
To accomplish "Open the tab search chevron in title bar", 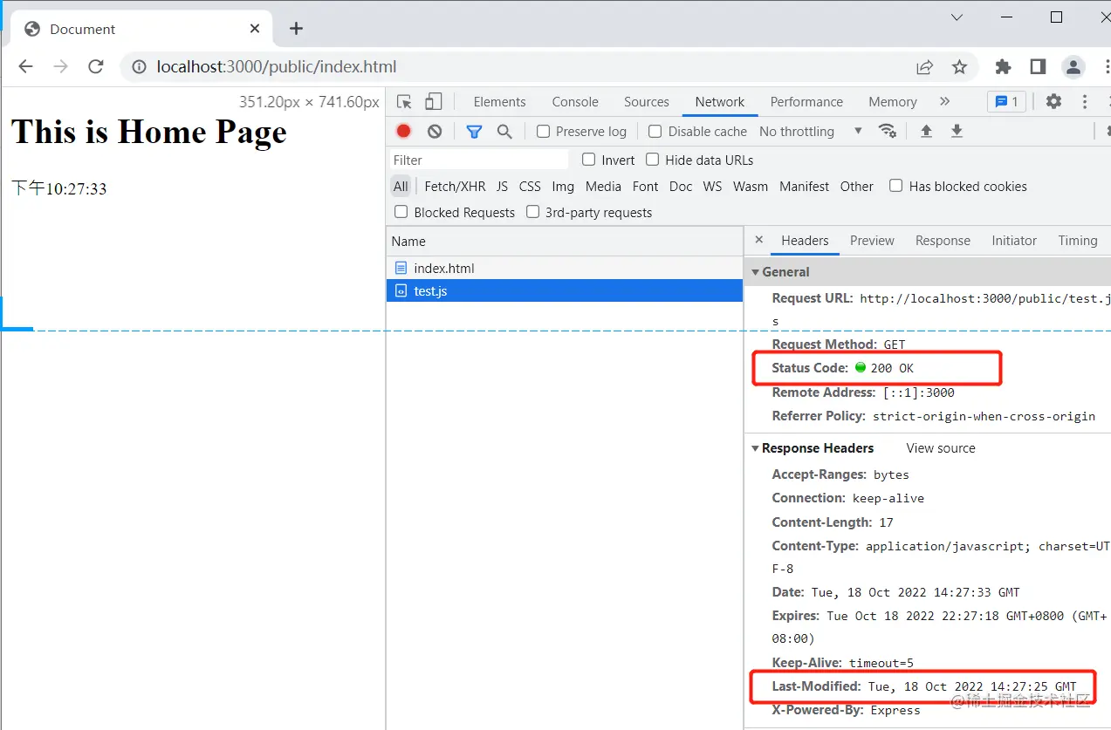I will (957, 17).
